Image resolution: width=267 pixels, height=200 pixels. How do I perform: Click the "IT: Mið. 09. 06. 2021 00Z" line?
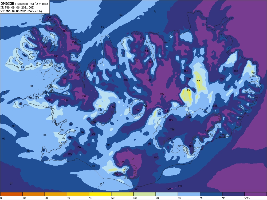coord(17,7)
